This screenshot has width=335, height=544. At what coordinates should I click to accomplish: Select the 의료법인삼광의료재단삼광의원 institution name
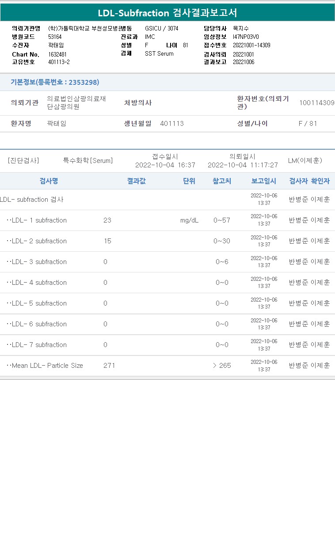76,102
